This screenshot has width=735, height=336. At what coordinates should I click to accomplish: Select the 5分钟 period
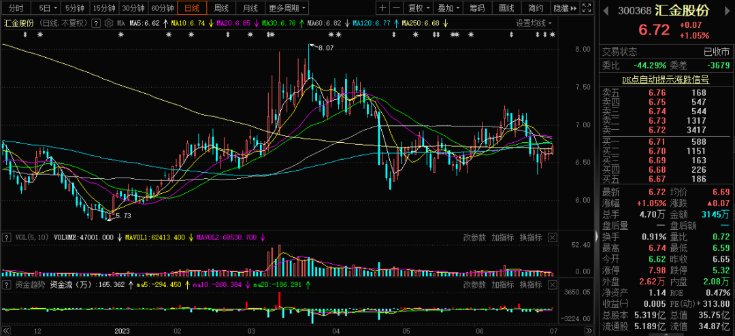75,8
